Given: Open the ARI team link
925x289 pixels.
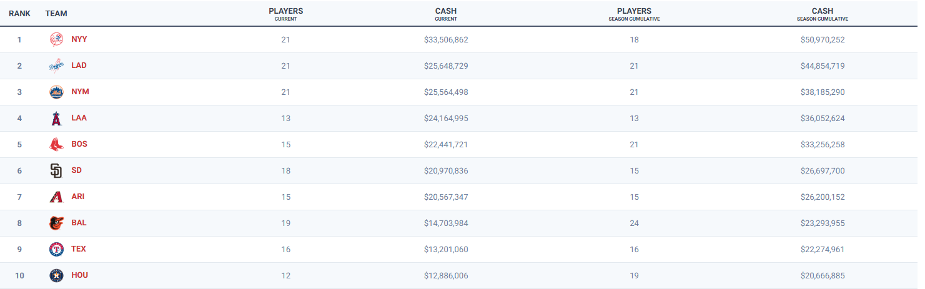Looking at the screenshot, I should point(77,197).
